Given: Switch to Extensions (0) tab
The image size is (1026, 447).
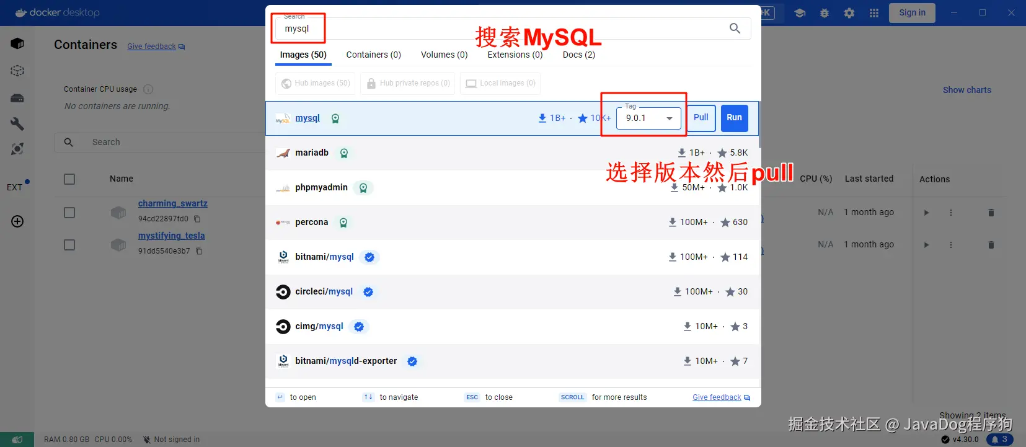Looking at the screenshot, I should coord(515,55).
